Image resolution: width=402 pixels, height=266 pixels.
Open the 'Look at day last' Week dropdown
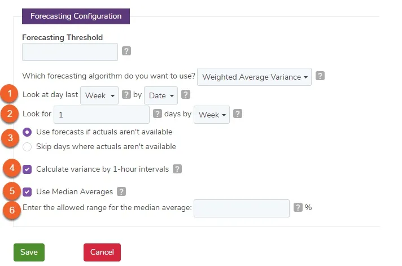[99, 95]
